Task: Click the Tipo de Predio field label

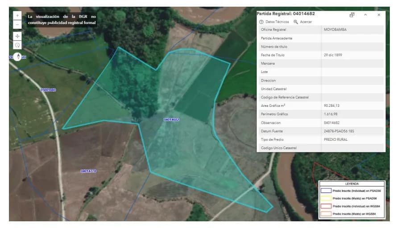Action: pos(272,139)
